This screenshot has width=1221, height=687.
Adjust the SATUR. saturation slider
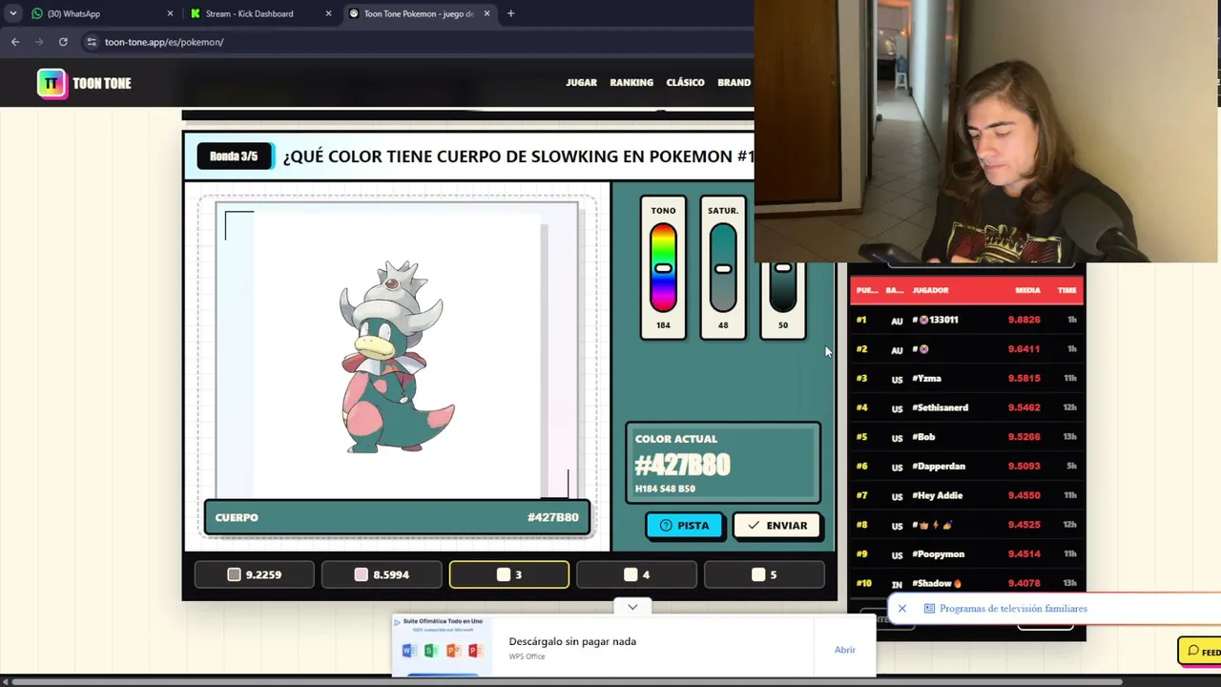pyautogui.click(x=723, y=268)
